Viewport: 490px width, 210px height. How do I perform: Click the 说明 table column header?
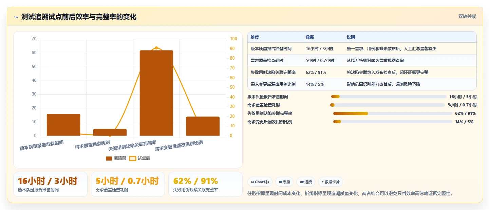(351, 37)
